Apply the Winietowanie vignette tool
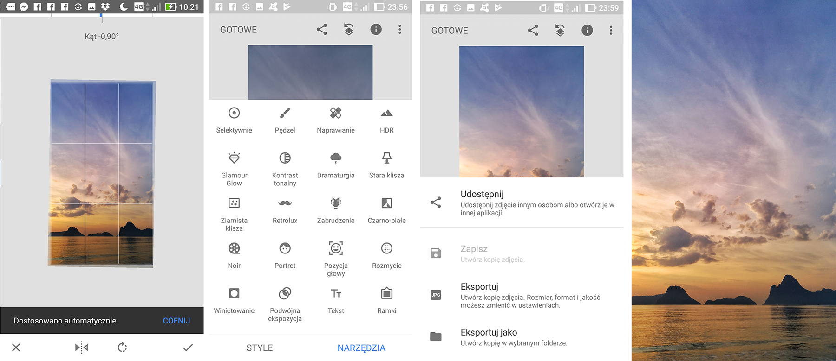Image resolution: width=836 pixels, height=361 pixels. [234, 301]
